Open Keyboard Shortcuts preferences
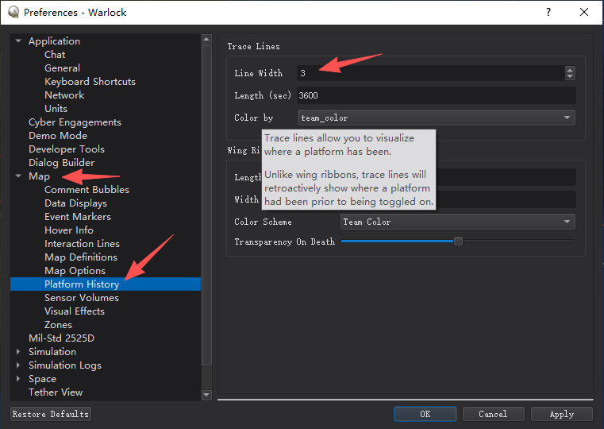The width and height of the screenshot is (604, 429). (x=90, y=81)
